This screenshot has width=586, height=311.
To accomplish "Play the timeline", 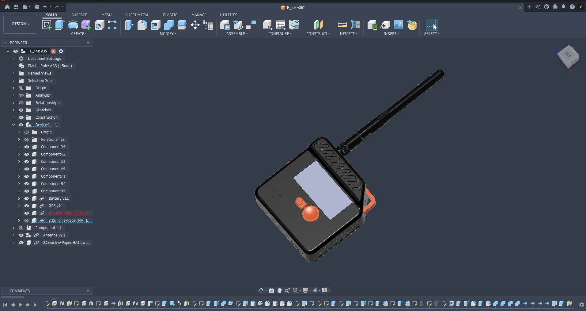I will 20,305.
